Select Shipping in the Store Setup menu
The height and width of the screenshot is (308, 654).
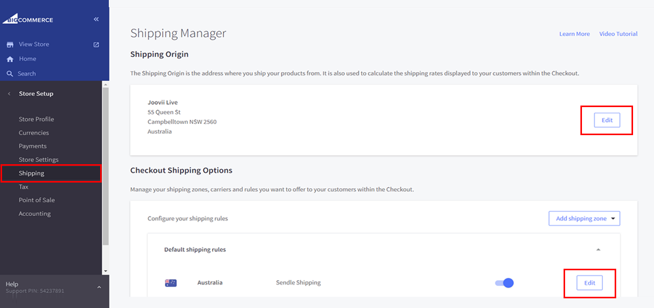click(x=31, y=173)
